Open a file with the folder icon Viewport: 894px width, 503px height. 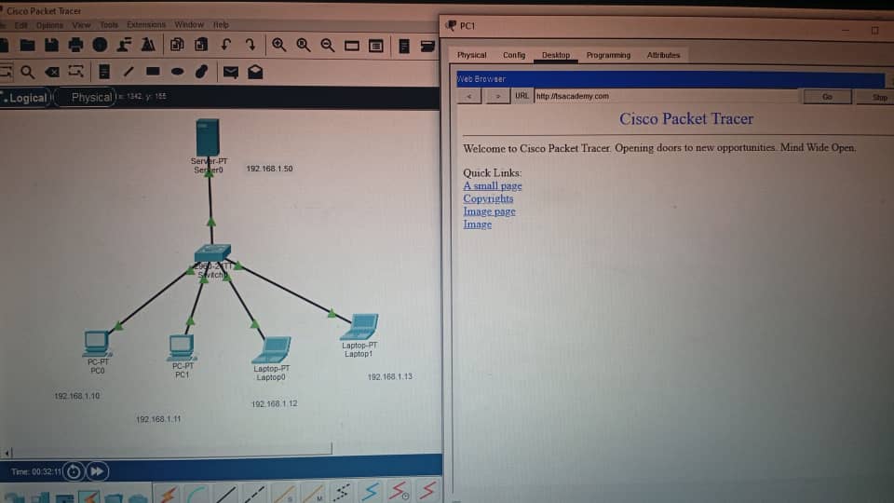27,45
